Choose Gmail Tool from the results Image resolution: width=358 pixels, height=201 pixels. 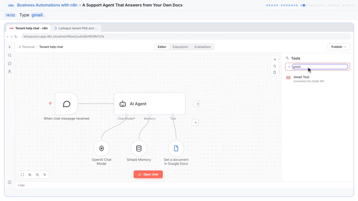pos(317,79)
